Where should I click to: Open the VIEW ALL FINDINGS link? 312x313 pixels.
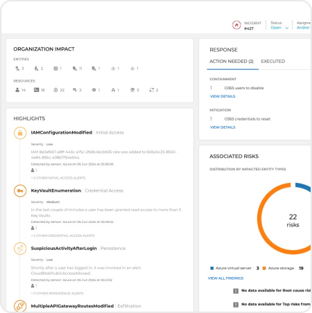(225, 278)
